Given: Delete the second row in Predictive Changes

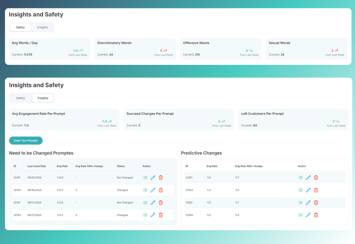Looking at the screenshot, I should click(x=316, y=190).
